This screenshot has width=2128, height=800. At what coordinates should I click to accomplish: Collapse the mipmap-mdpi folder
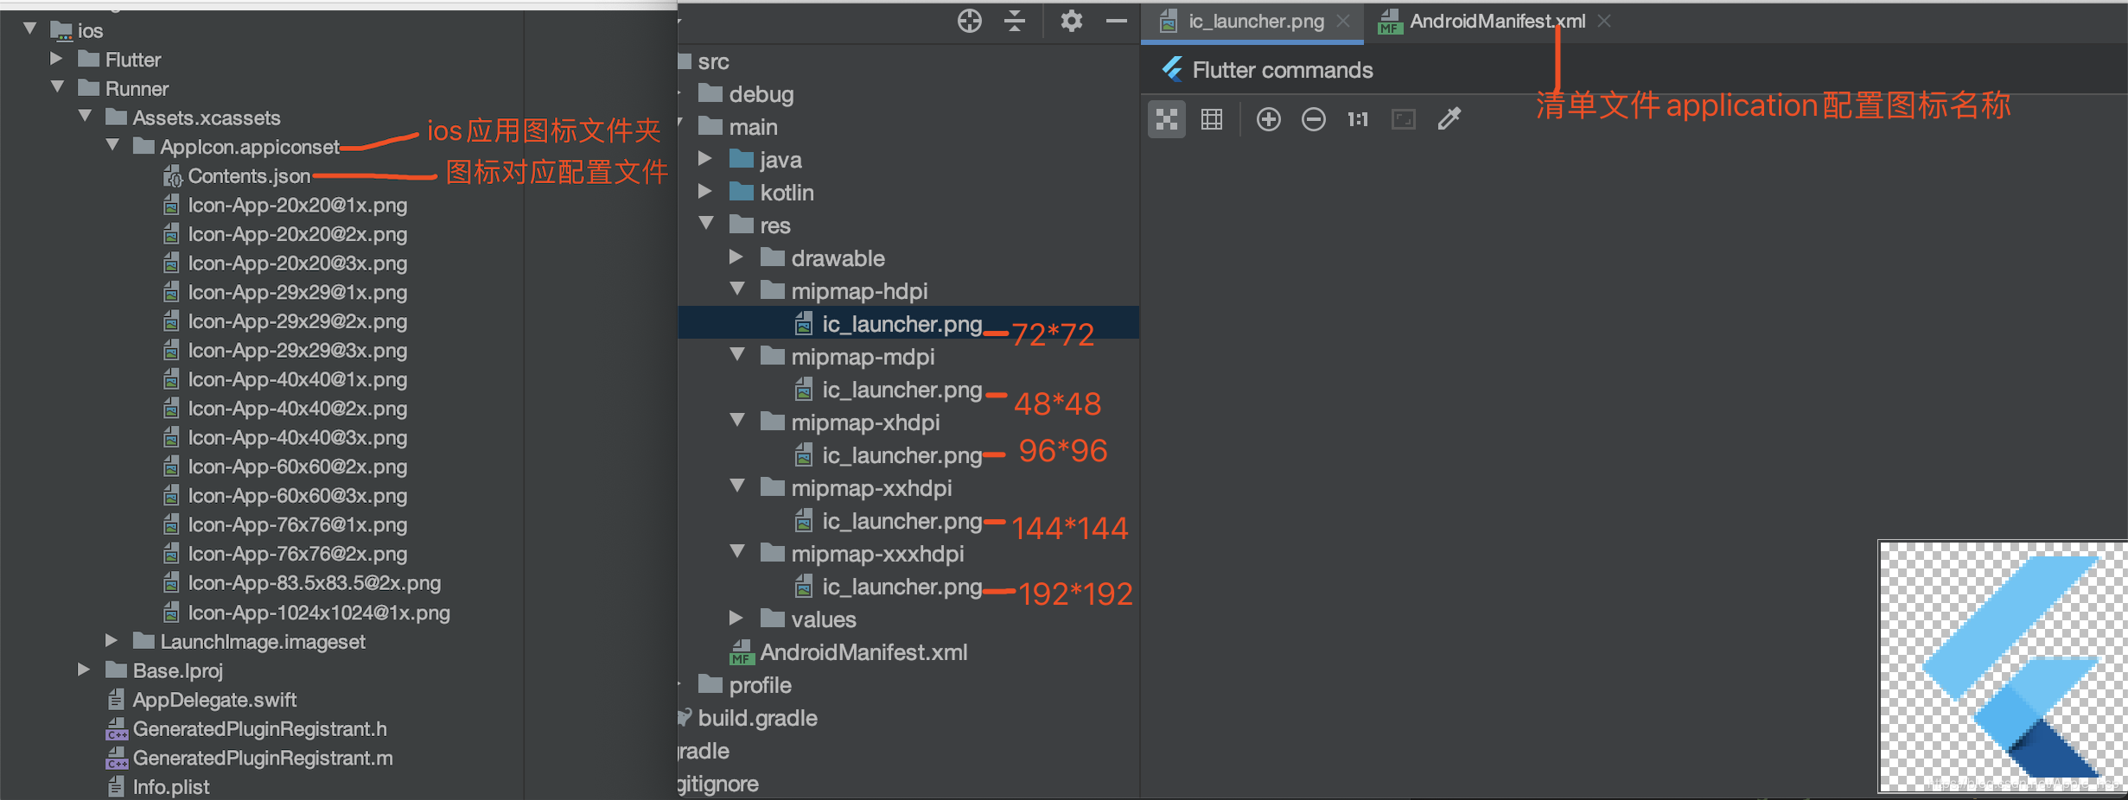[x=737, y=355]
